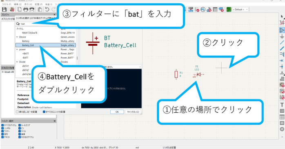The image size is (285, 149).
Task: Select Battery_Cell in the symbol list
Action: (45, 45)
